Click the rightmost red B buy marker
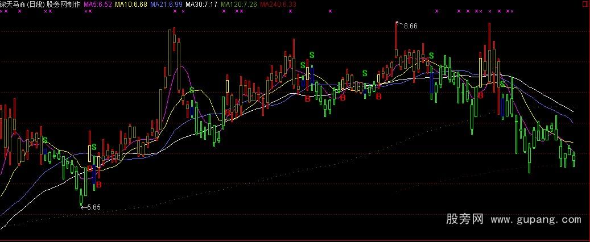The height and width of the screenshot is (242, 590). tap(481, 95)
